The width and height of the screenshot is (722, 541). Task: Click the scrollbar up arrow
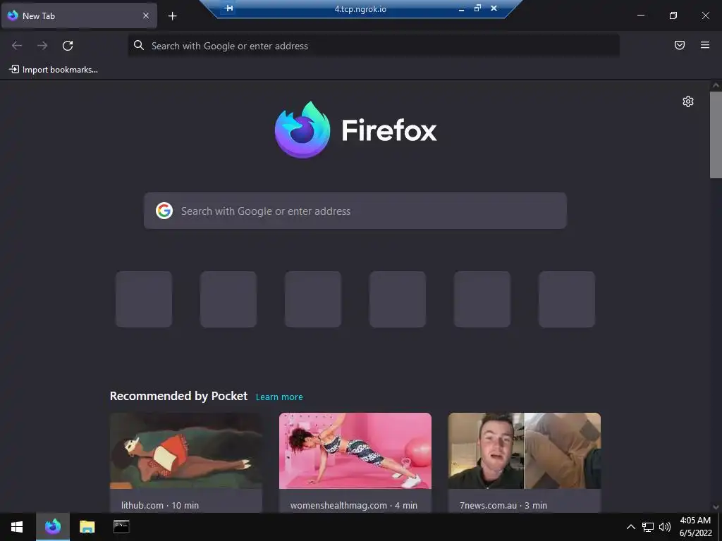coord(716,85)
